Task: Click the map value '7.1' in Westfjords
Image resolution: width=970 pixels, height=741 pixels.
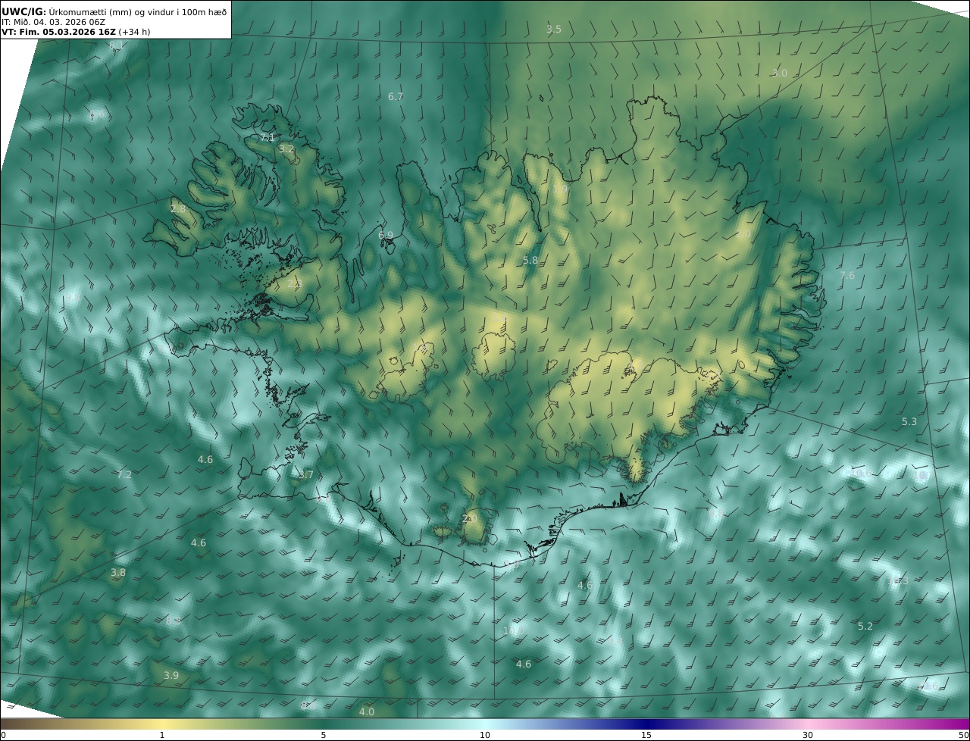Action: click(268, 138)
